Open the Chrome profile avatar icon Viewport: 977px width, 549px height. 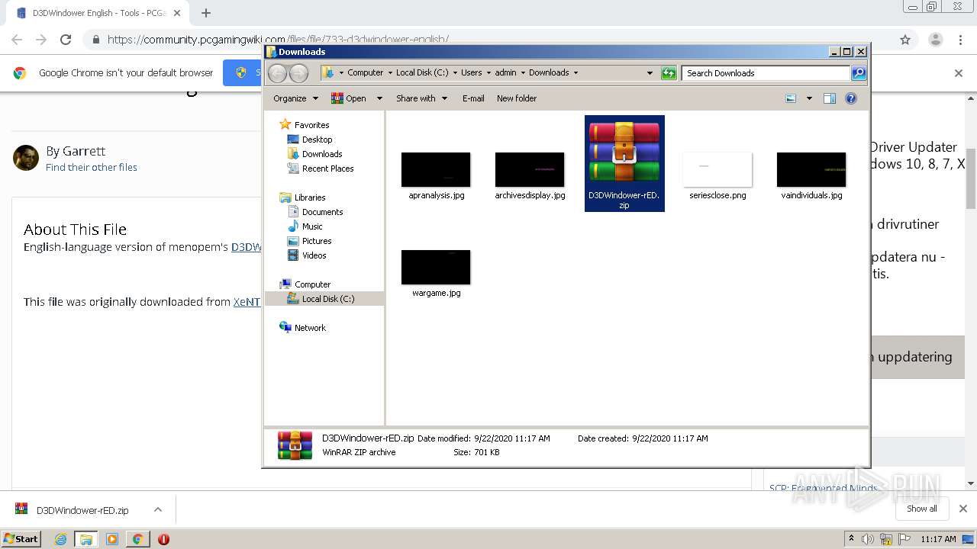click(x=935, y=40)
